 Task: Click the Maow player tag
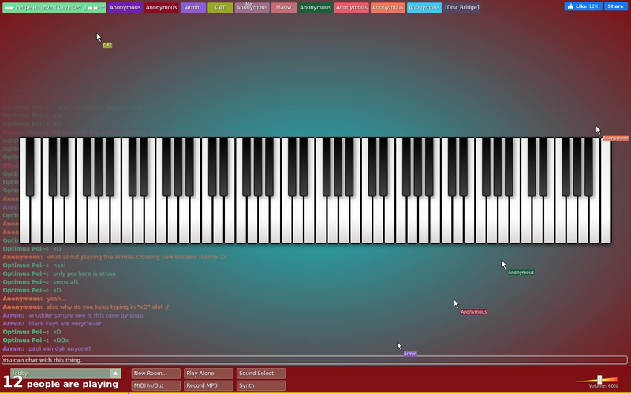[284, 8]
